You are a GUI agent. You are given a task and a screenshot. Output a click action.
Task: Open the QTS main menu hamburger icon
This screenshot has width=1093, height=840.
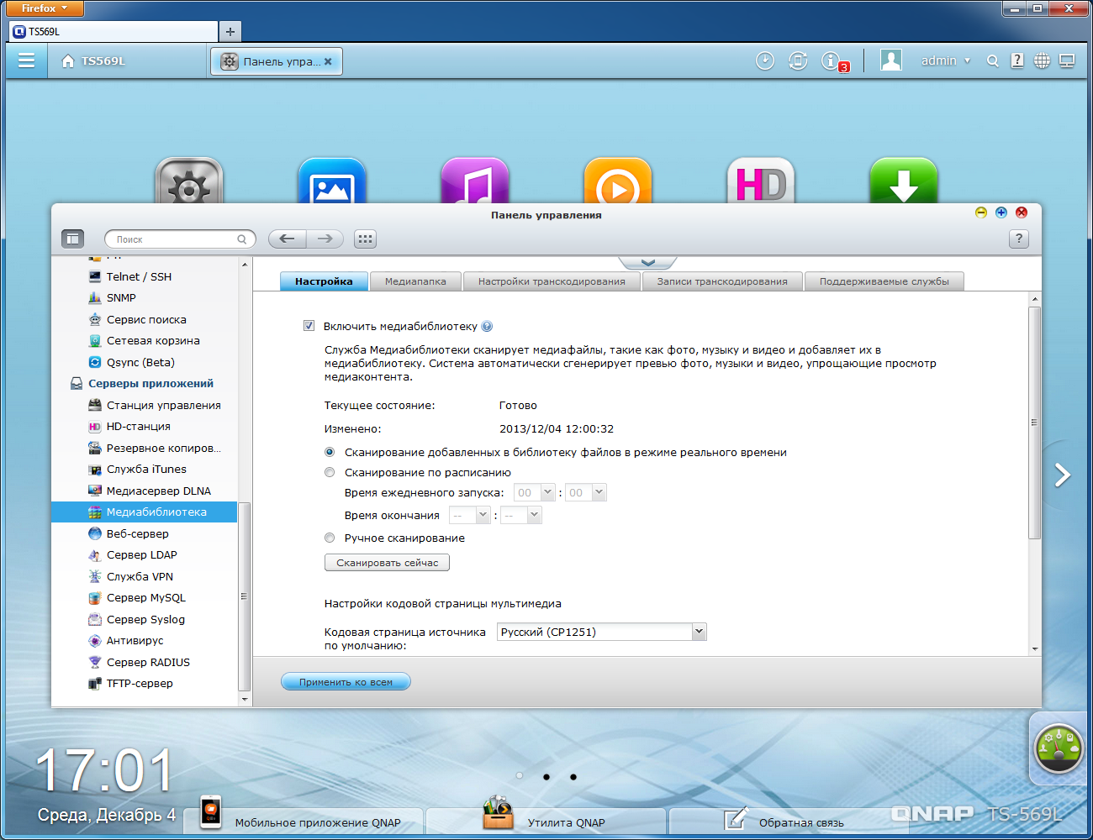[27, 60]
